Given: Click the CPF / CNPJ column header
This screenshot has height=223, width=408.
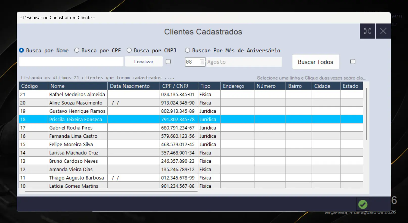Looking at the screenshot, I should pyautogui.click(x=179, y=86).
